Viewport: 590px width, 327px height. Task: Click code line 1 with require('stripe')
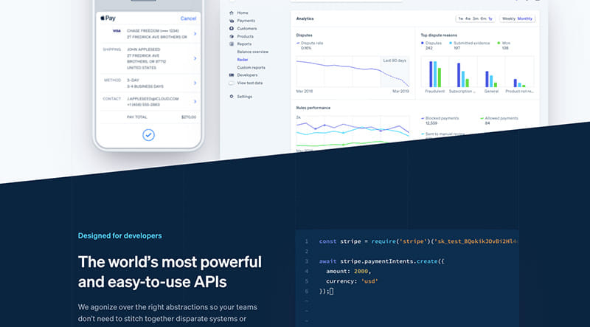tap(418, 241)
